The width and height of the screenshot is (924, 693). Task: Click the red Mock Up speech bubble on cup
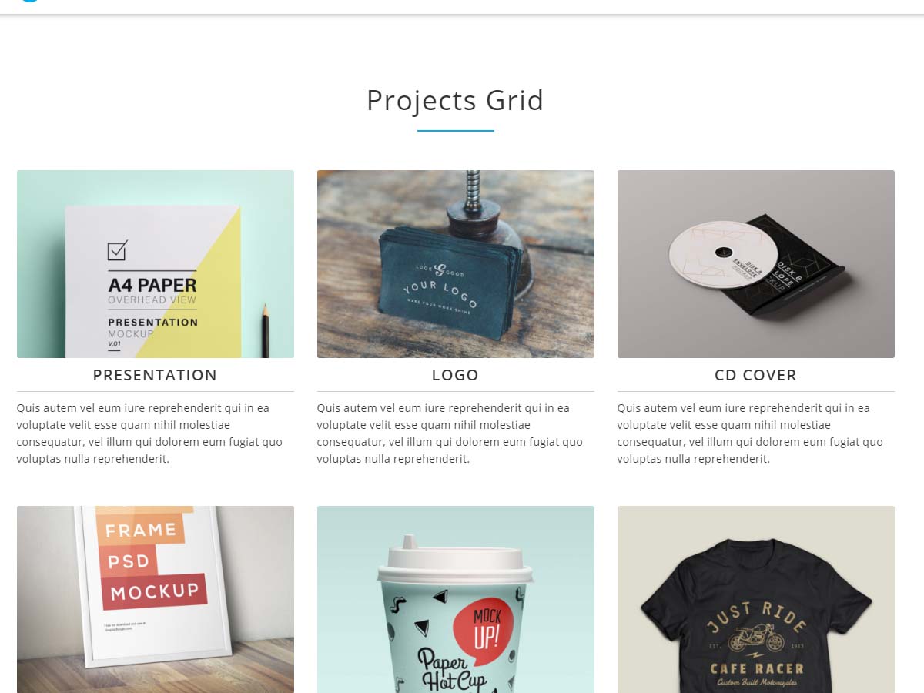[481, 628]
